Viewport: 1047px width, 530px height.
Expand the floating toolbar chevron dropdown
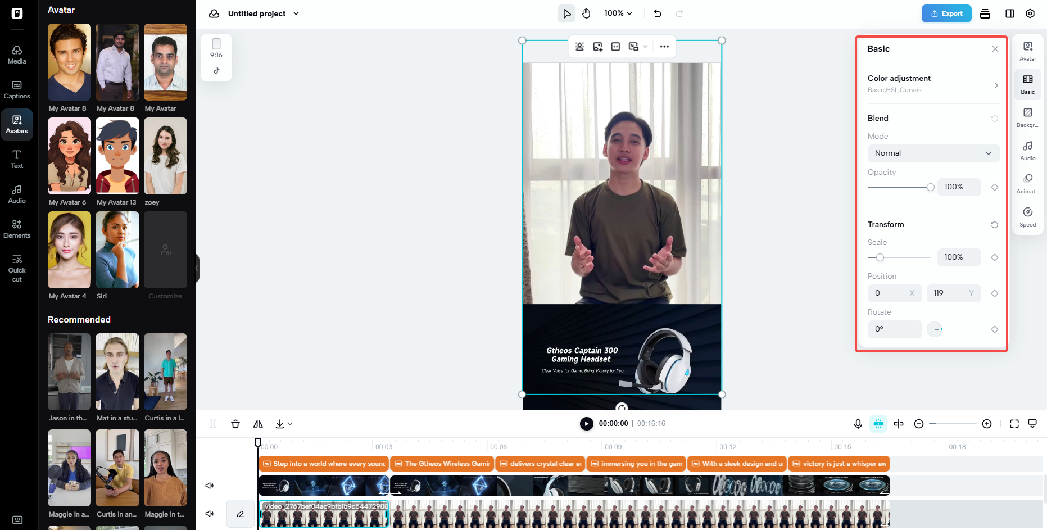(x=645, y=47)
